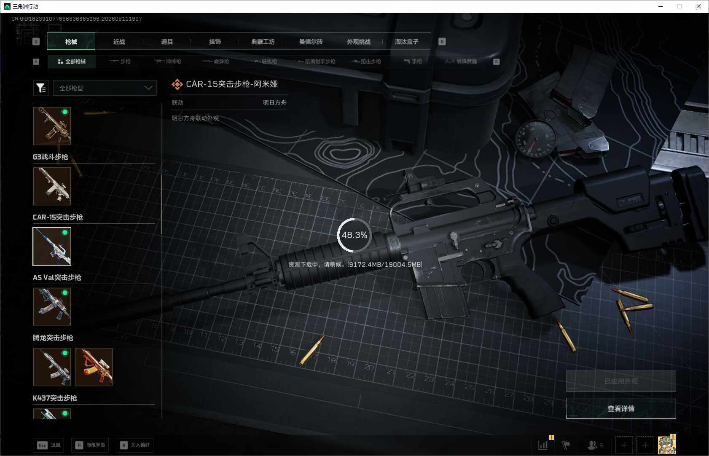Select the first skin under 腾龙突击步枪
Image resolution: width=709 pixels, height=456 pixels.
[52, 367]
